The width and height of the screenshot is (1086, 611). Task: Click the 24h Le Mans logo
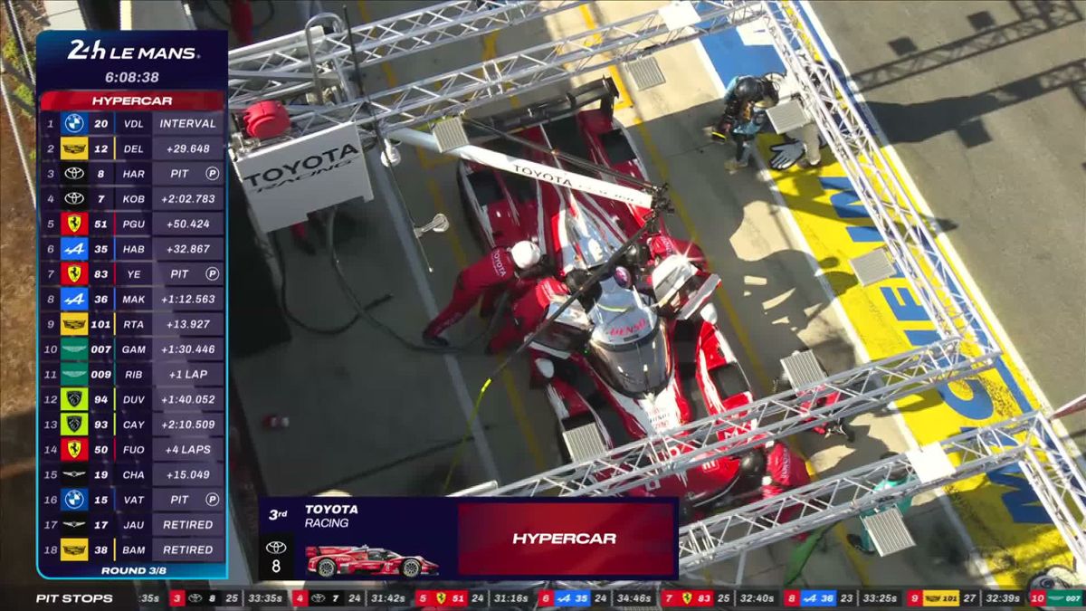pos(132,52)
